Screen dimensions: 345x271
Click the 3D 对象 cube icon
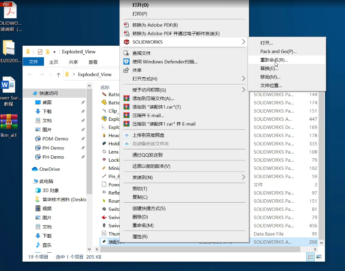pos(38,190)
